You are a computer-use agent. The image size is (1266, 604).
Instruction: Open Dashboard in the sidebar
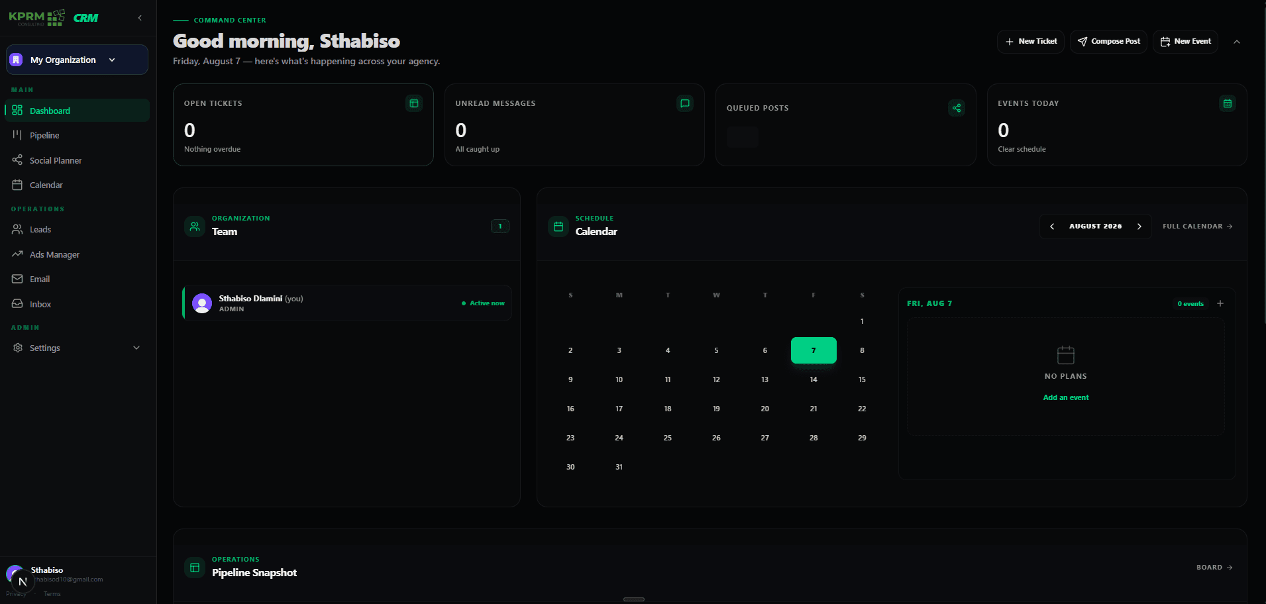pyautogui.click(x=77, y=111)
